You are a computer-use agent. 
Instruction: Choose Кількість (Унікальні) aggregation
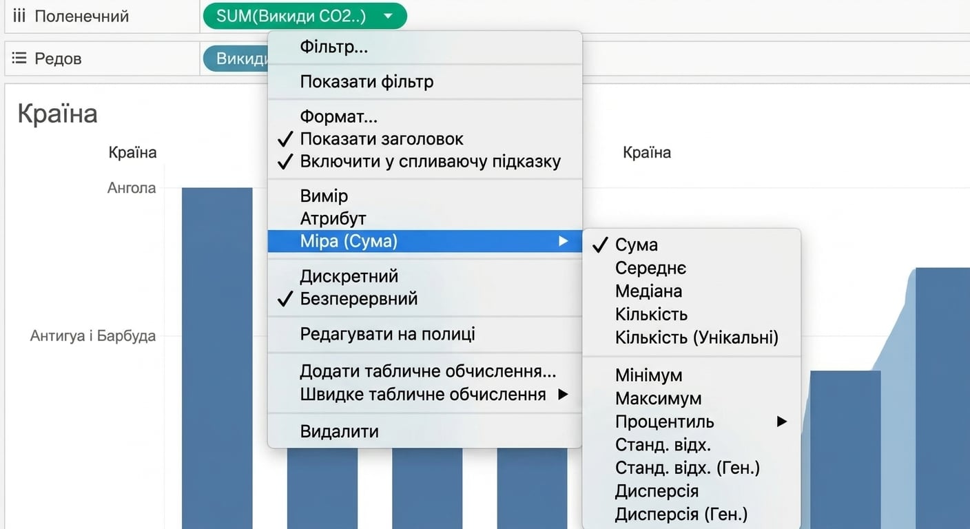[692, 338]
